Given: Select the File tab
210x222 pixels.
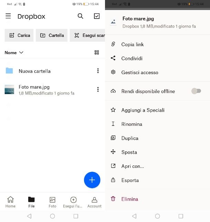Looking at the screenshot, I should (x=31, y=202).
